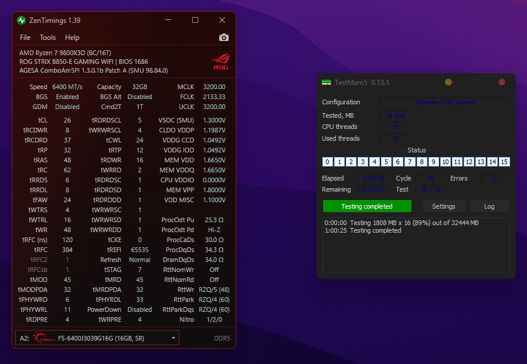Open the File menu in ZenTimings

[25, 38]
